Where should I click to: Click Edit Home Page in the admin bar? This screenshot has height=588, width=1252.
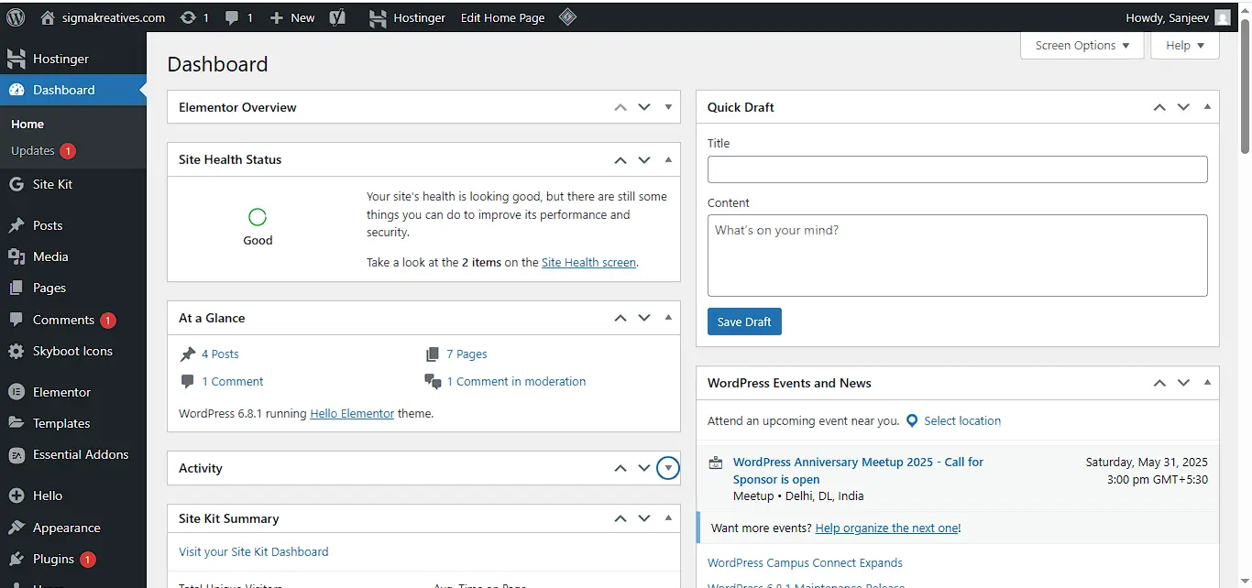(502, 17)
